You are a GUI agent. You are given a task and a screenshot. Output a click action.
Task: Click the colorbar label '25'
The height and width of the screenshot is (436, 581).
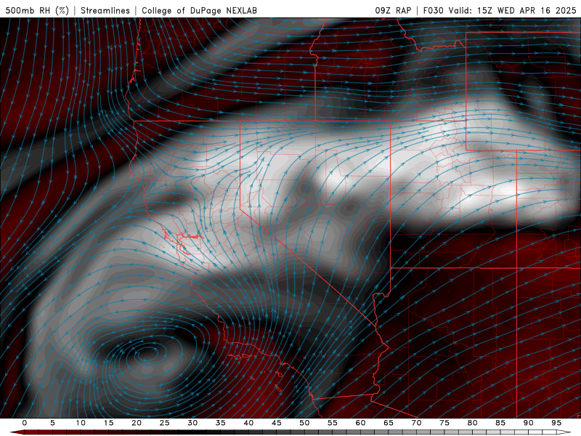click(165, 423)
